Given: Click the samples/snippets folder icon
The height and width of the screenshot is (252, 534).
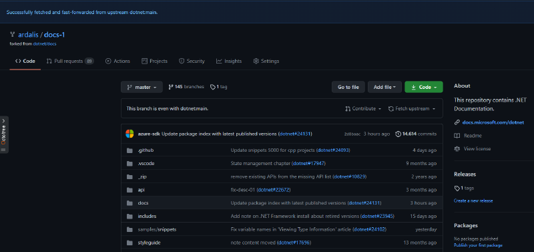Looking at the screenshot, I should point(129,229).
